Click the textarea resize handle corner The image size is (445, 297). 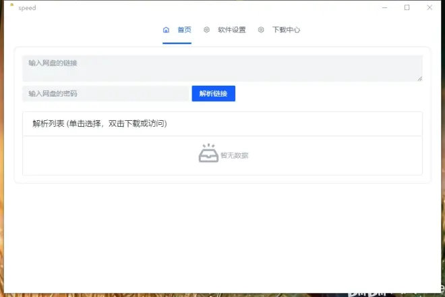tap(419, 78)
